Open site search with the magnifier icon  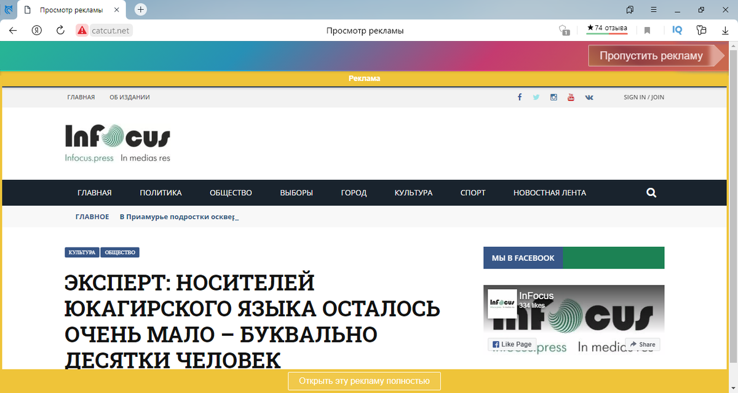[x=651, y=193]
